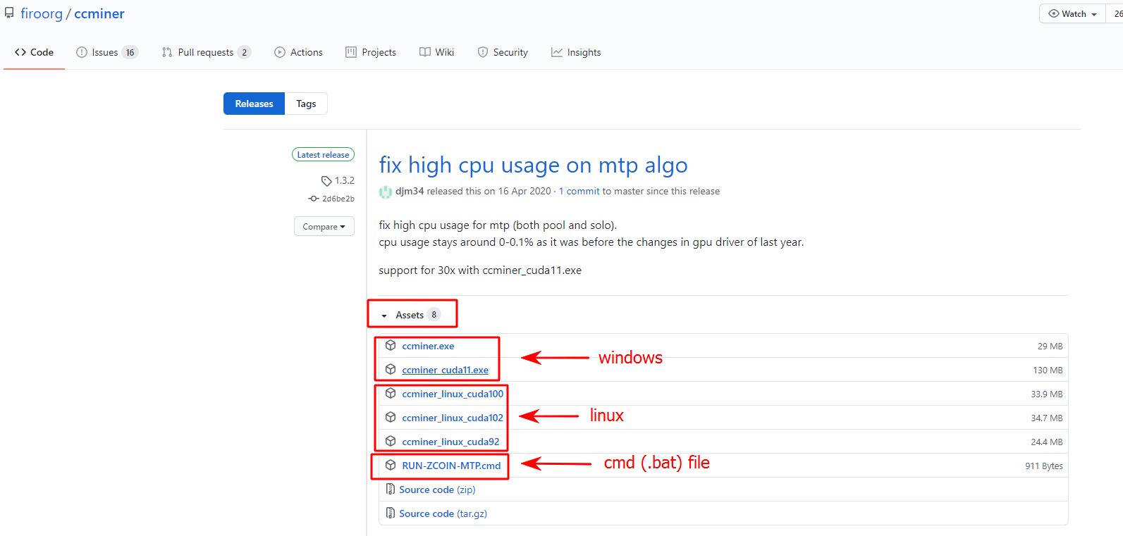Screen dimensions: 1123x536
Task: Switch to the Code tab
Action: 34,52
